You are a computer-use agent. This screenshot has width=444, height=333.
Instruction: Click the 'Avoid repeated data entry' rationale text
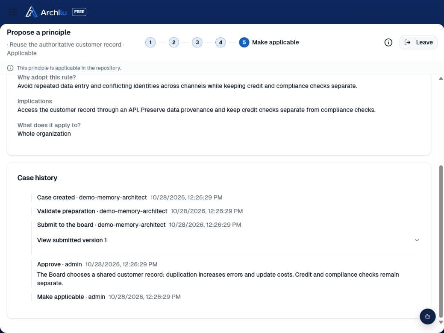point(187,86)
